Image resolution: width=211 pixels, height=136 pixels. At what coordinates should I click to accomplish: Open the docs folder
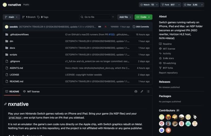(12, 48)
